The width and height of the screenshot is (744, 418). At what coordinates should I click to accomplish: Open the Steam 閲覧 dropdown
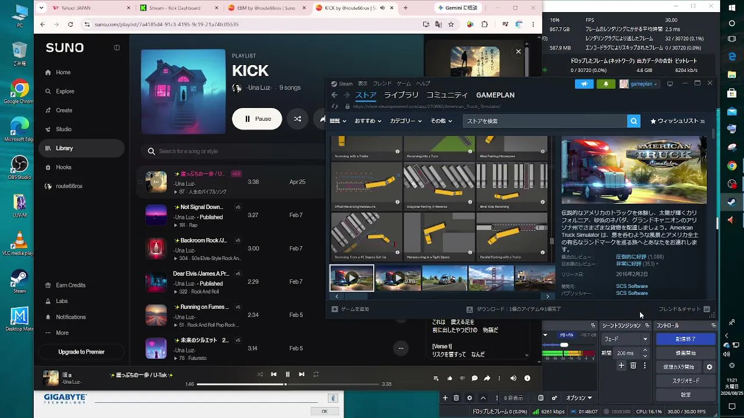[338, 121]
